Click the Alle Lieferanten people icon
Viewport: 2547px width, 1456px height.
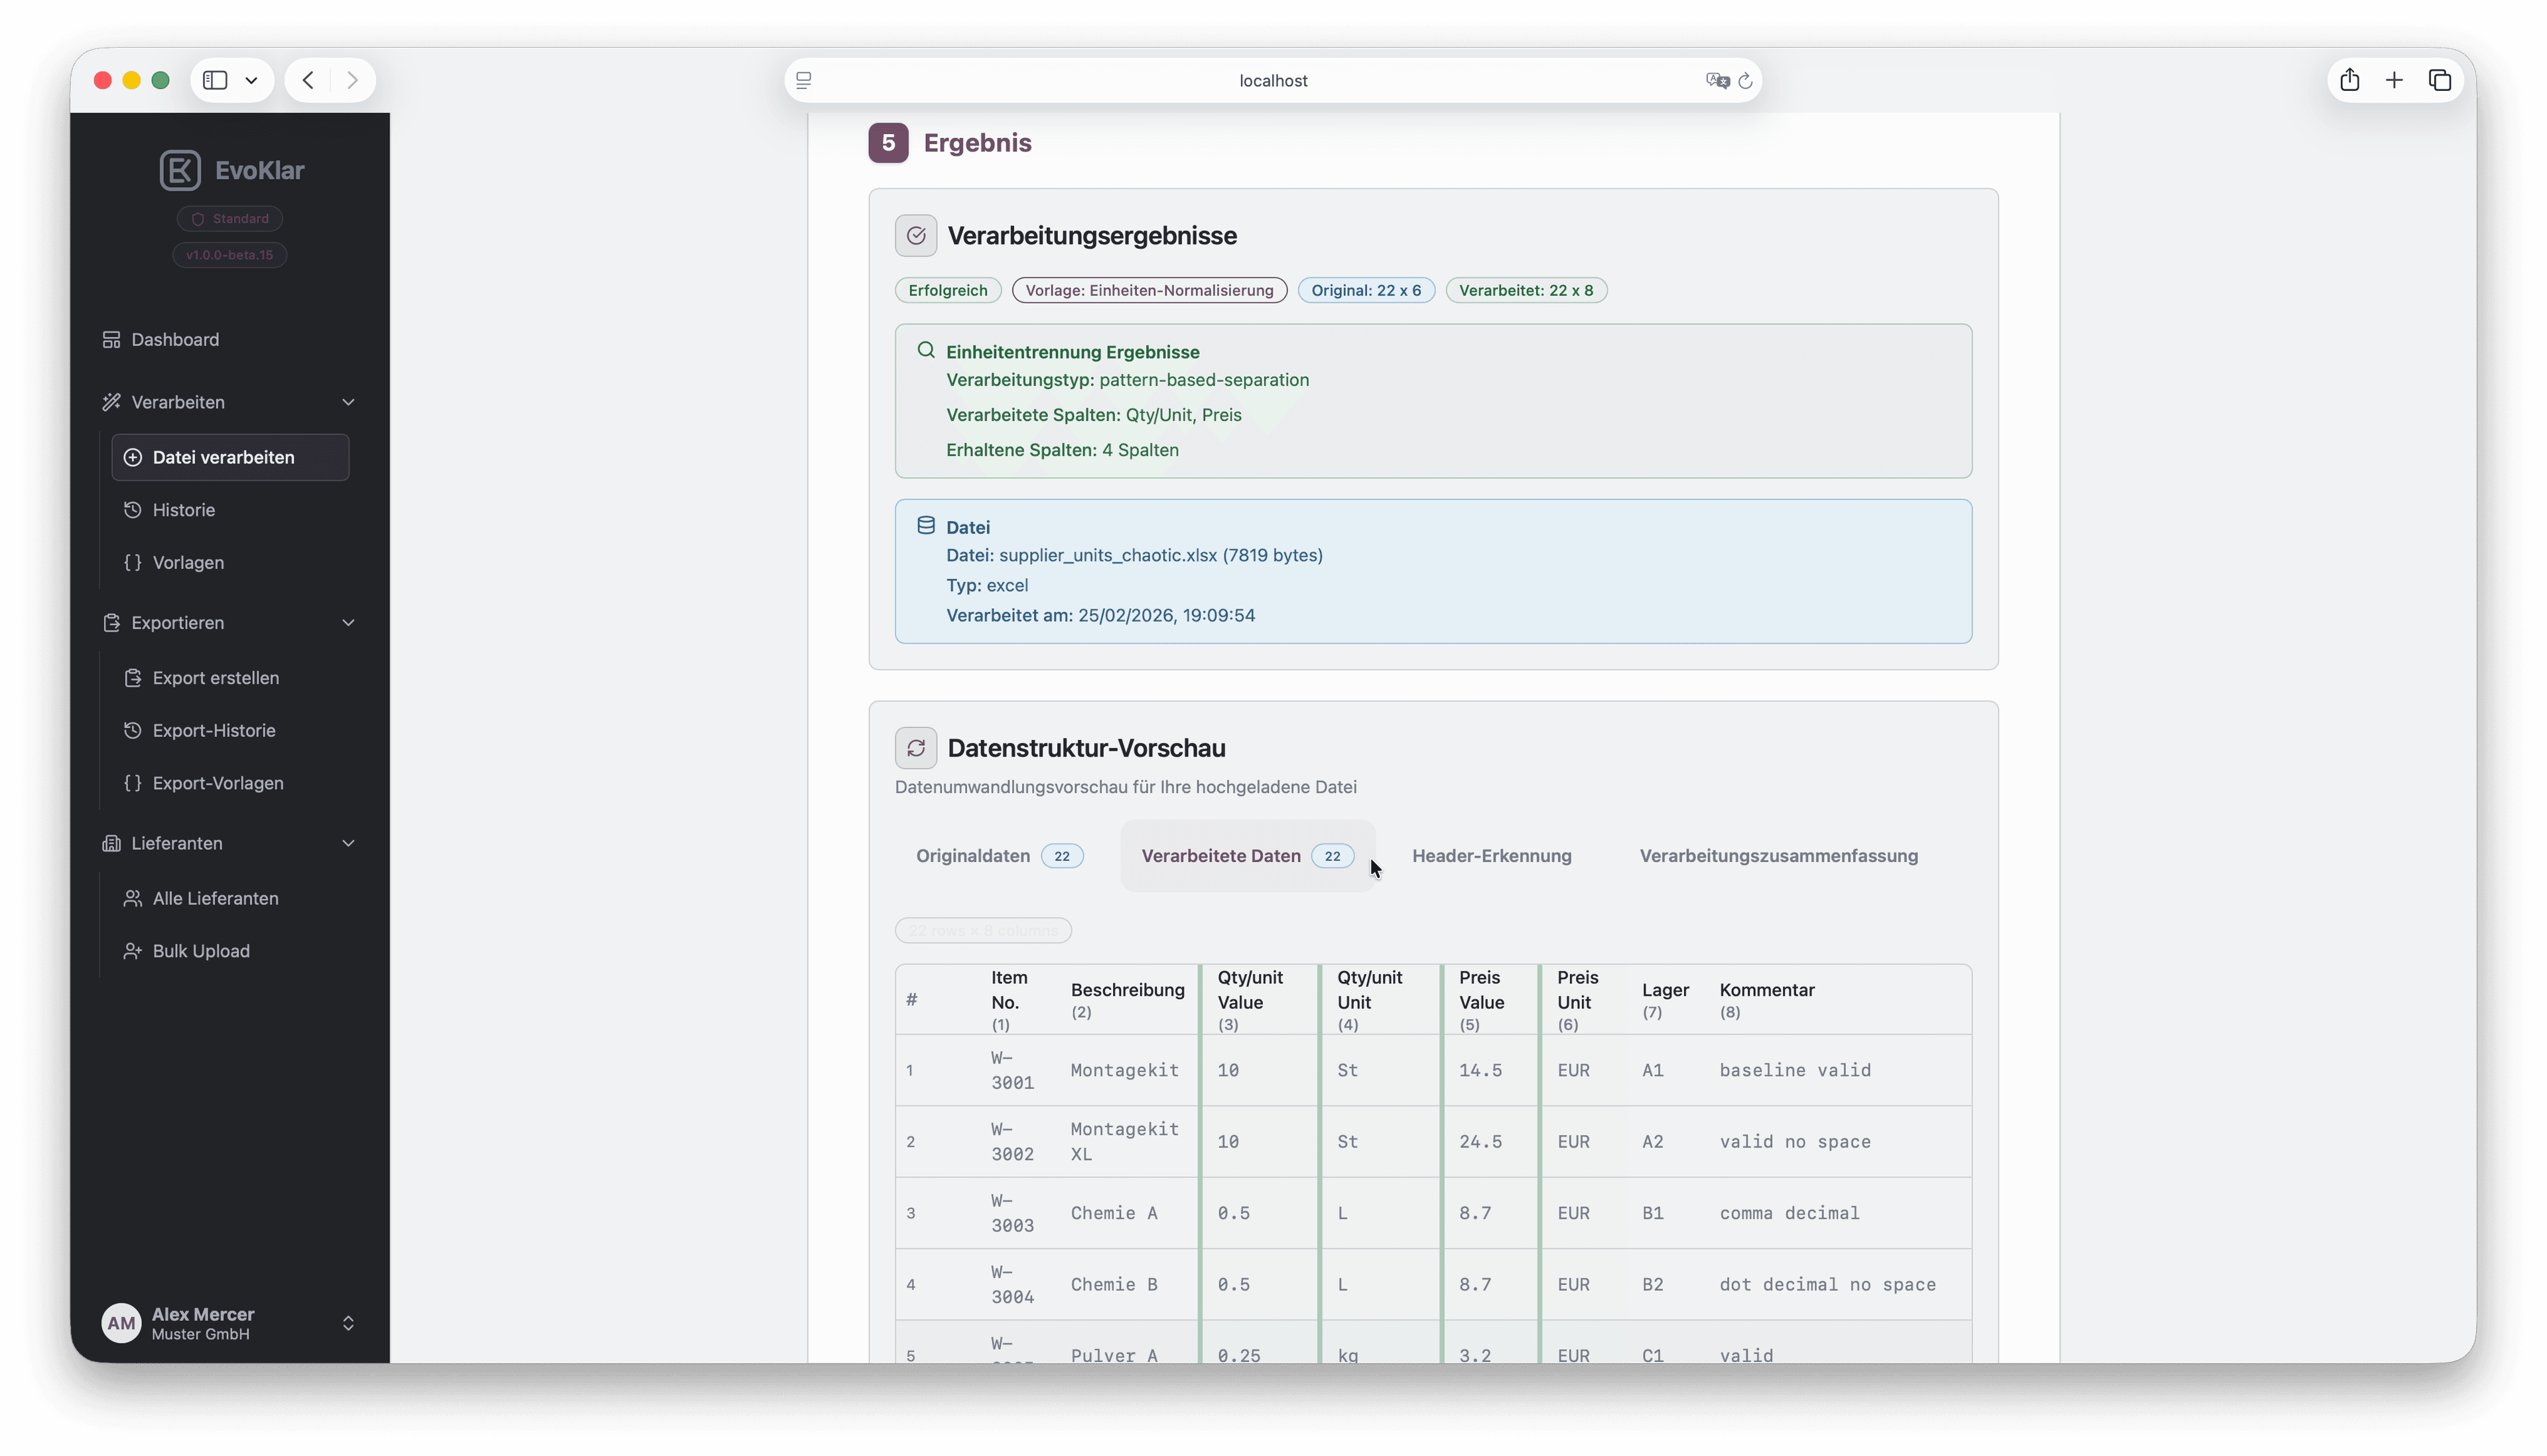(133, 898)
